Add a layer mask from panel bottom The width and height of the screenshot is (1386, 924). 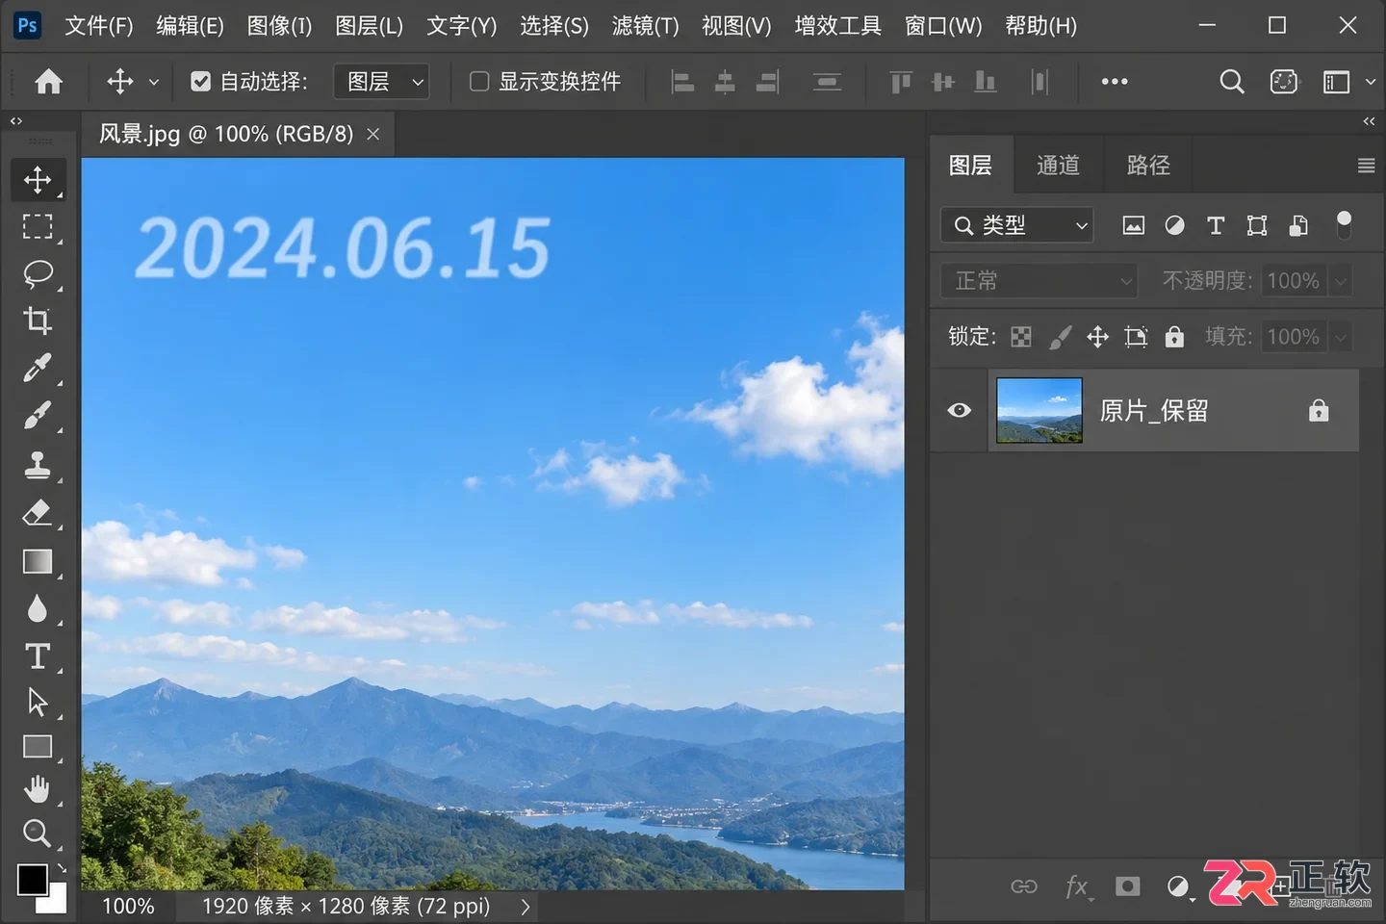[x=1127, y=886]
